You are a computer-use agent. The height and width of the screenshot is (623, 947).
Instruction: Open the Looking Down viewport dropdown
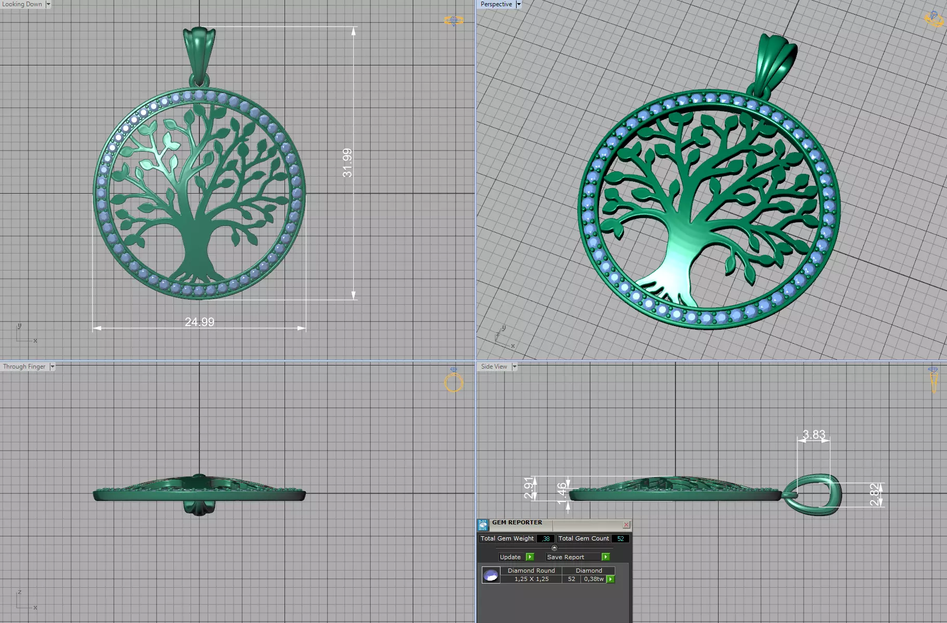click(x=48, y=4)
